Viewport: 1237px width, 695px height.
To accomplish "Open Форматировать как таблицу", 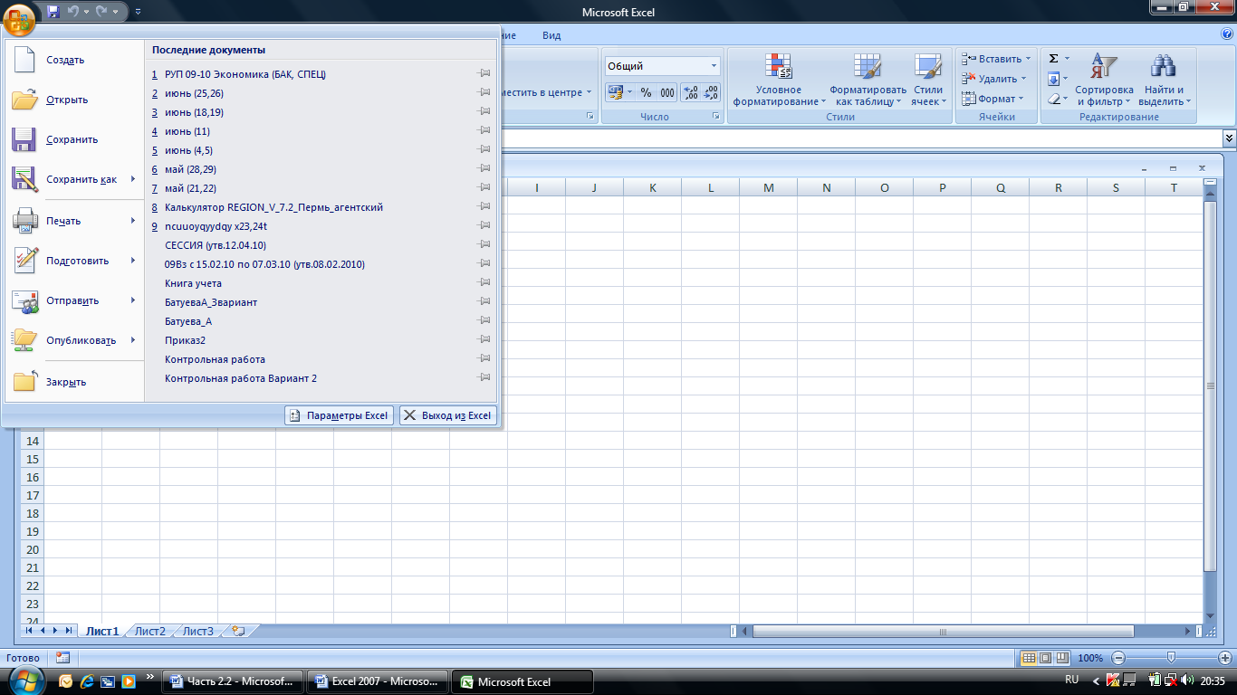I will 868,80.
